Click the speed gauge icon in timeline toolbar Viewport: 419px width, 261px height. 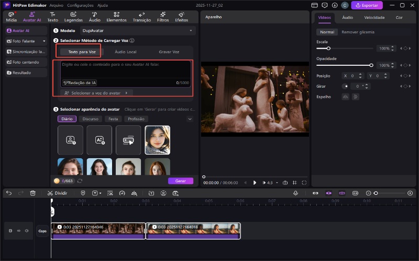click(122, 193)
